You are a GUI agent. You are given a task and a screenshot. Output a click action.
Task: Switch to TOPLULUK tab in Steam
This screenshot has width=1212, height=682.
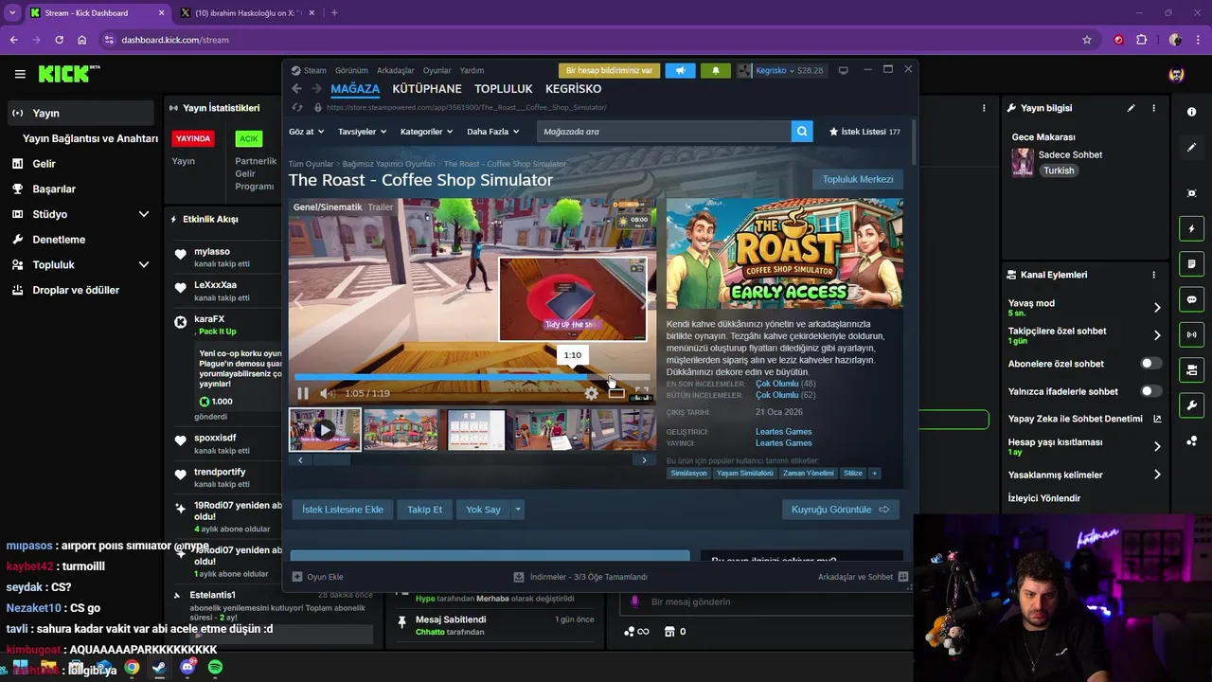tap(504, 89)
